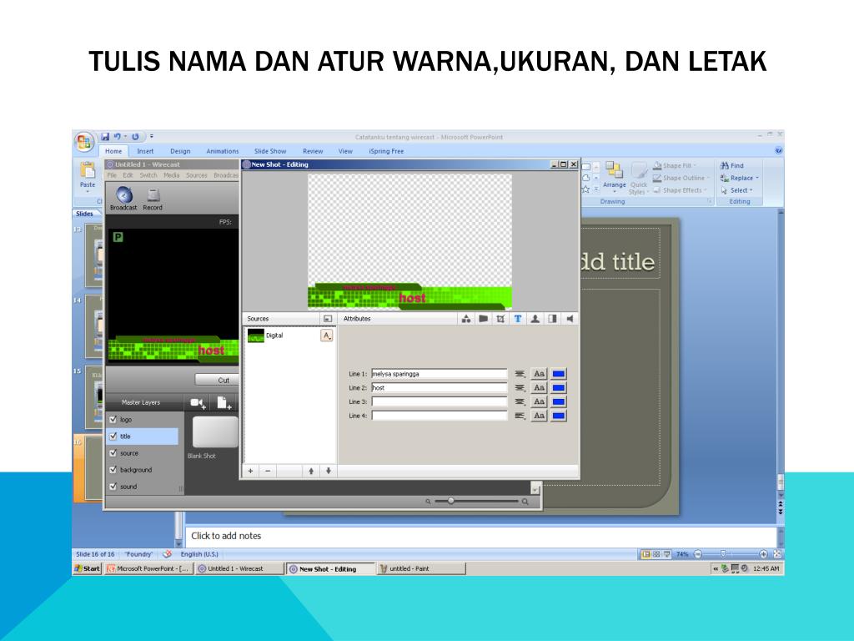Toggle the sound layer checkbox
The width and height of the screenshot is (854, 641).
click(x=113, y=487)
